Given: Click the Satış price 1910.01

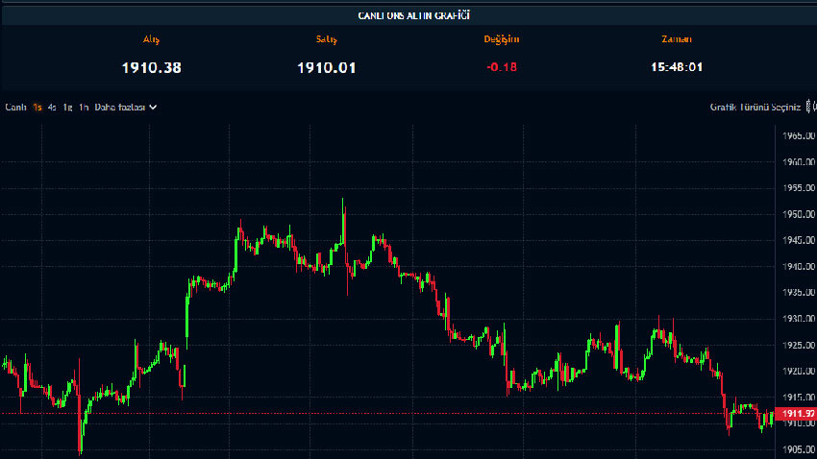Looking at the screenshot, I should click(x=327, y=67).
